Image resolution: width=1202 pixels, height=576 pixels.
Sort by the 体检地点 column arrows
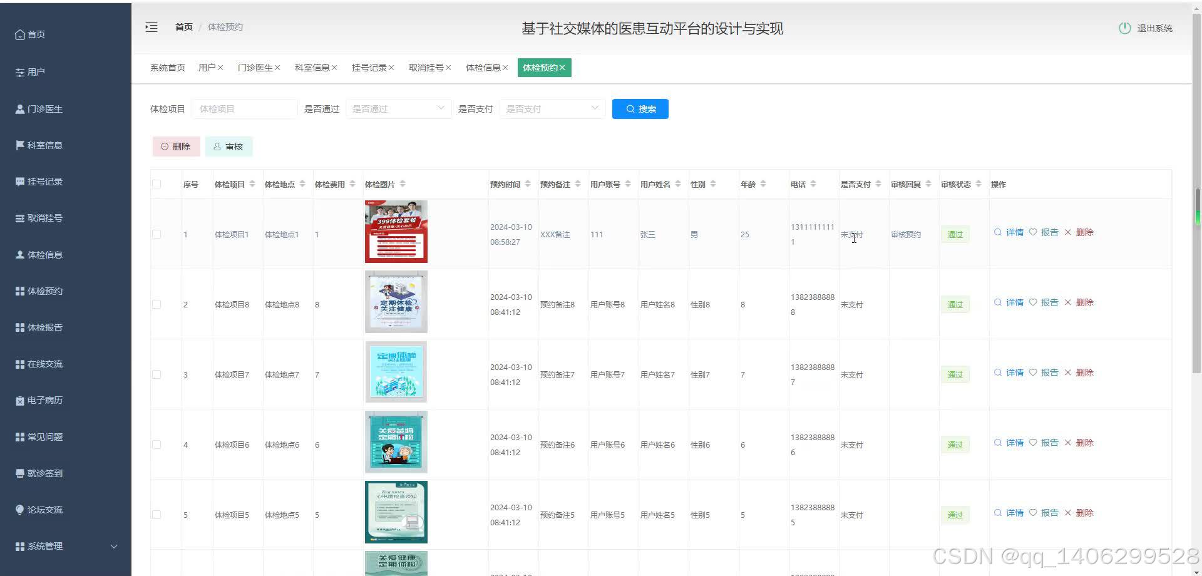pyautogui.click(x=302, y=184)
